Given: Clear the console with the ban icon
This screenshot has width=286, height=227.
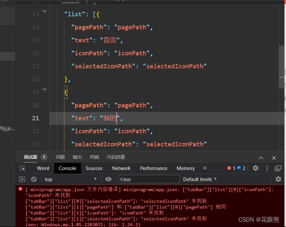Looking at the screenshot, I should [x=34, y=179].
